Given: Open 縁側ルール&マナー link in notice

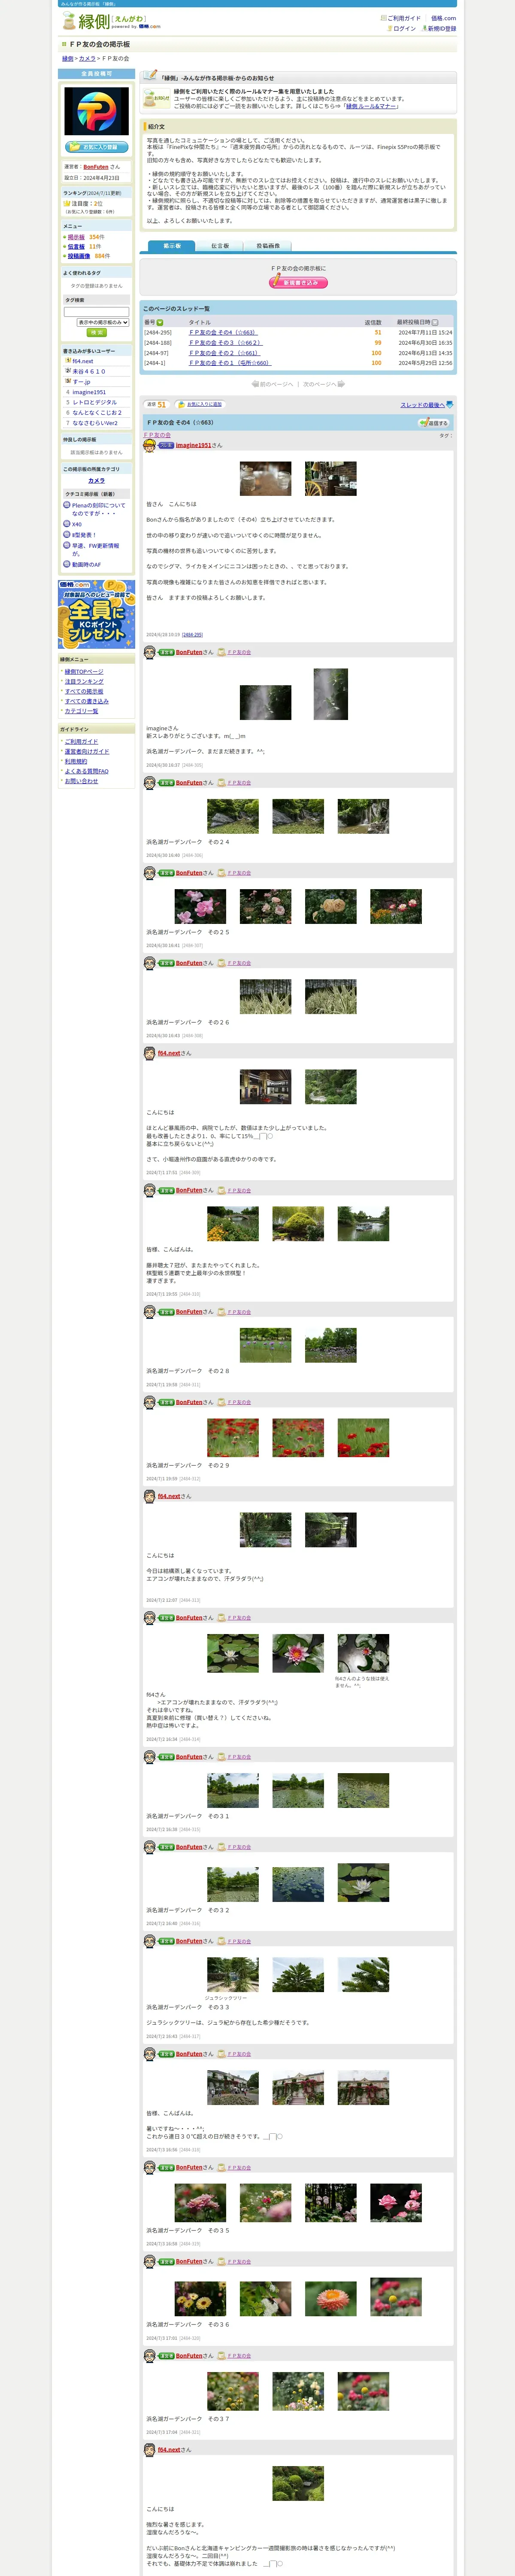Looking at the screenshot, I should (371, 106).
